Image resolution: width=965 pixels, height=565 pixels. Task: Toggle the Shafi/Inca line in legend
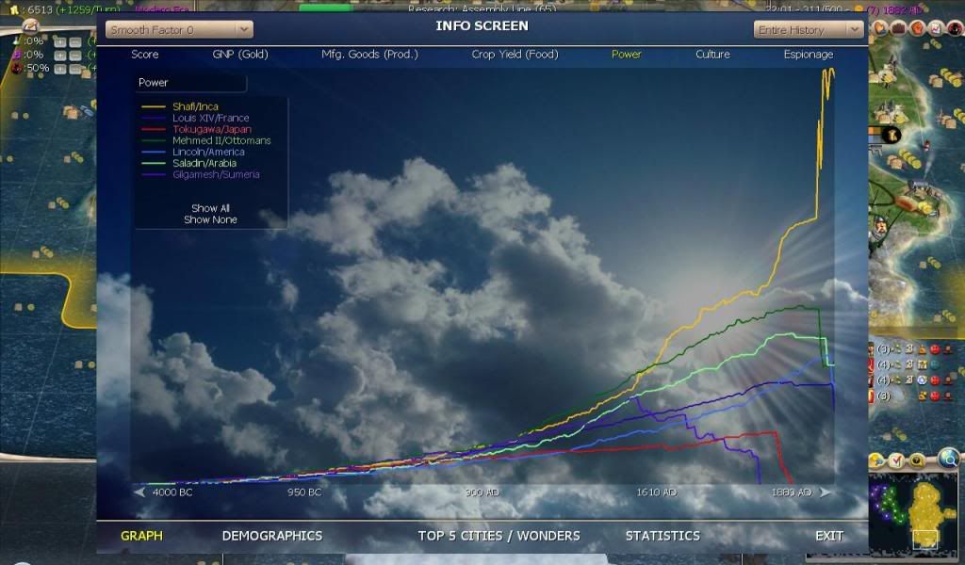(x=195, y=106)
